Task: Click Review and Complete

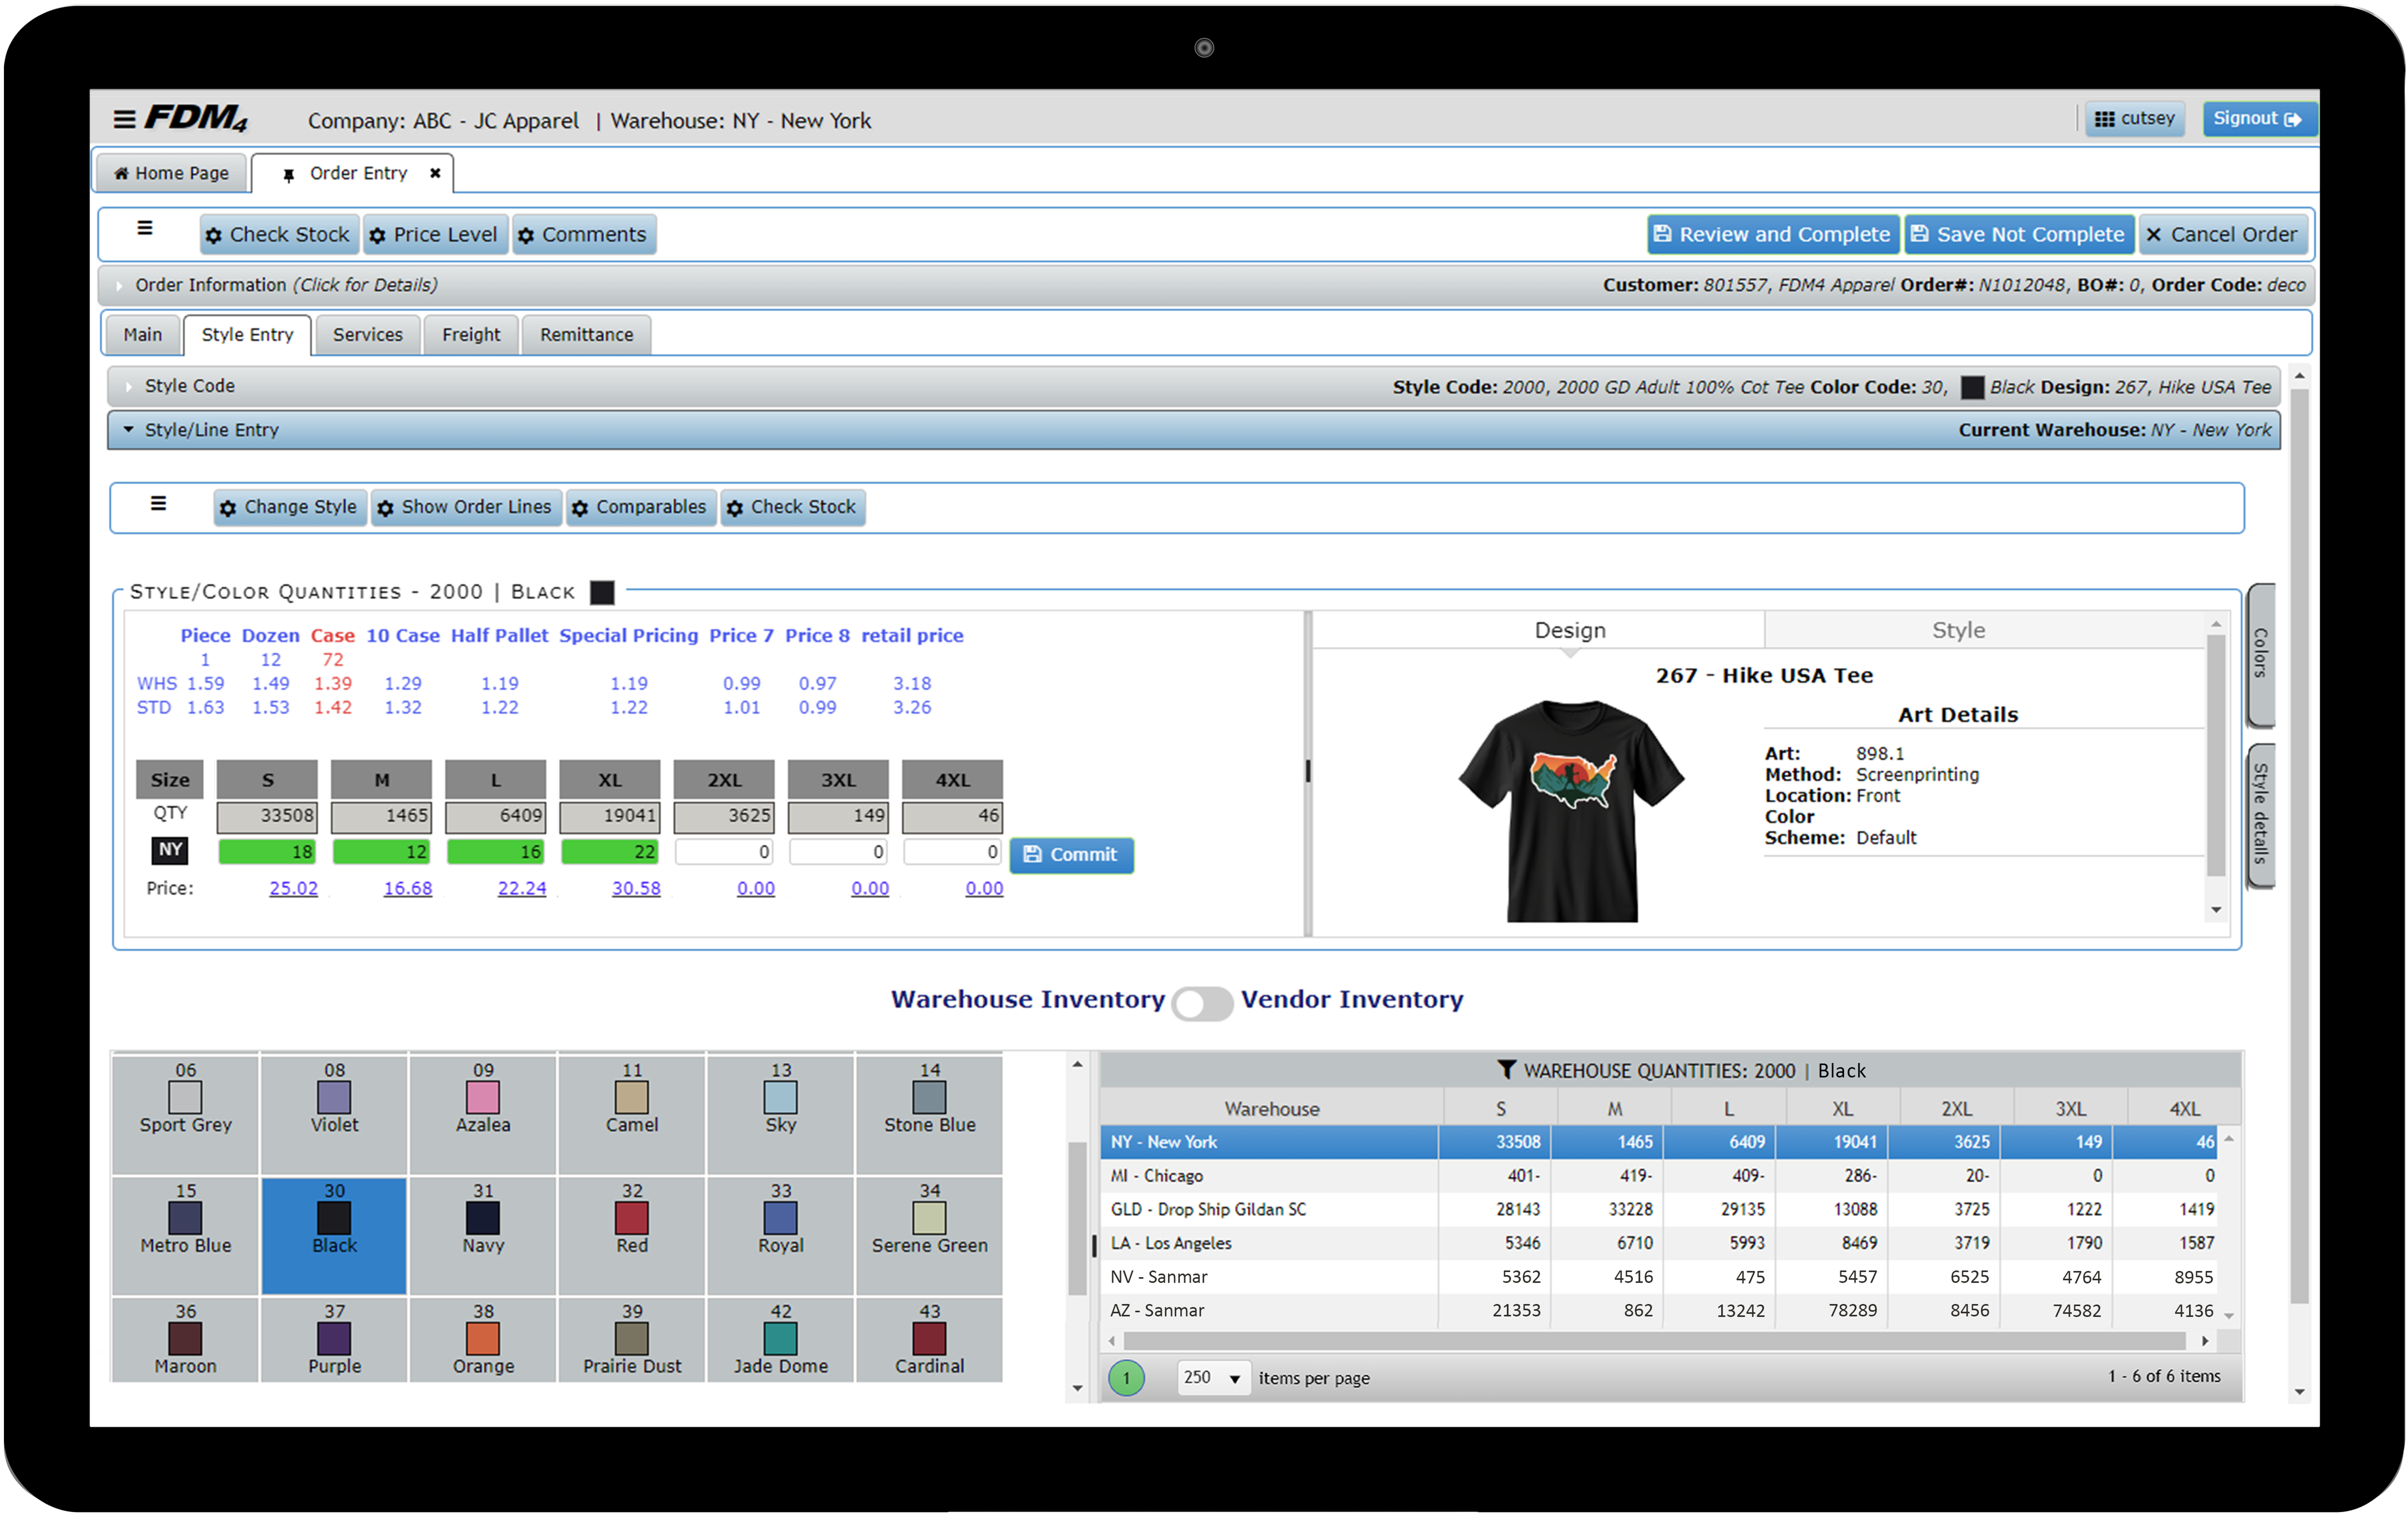Action: [x=1772, y=234]
